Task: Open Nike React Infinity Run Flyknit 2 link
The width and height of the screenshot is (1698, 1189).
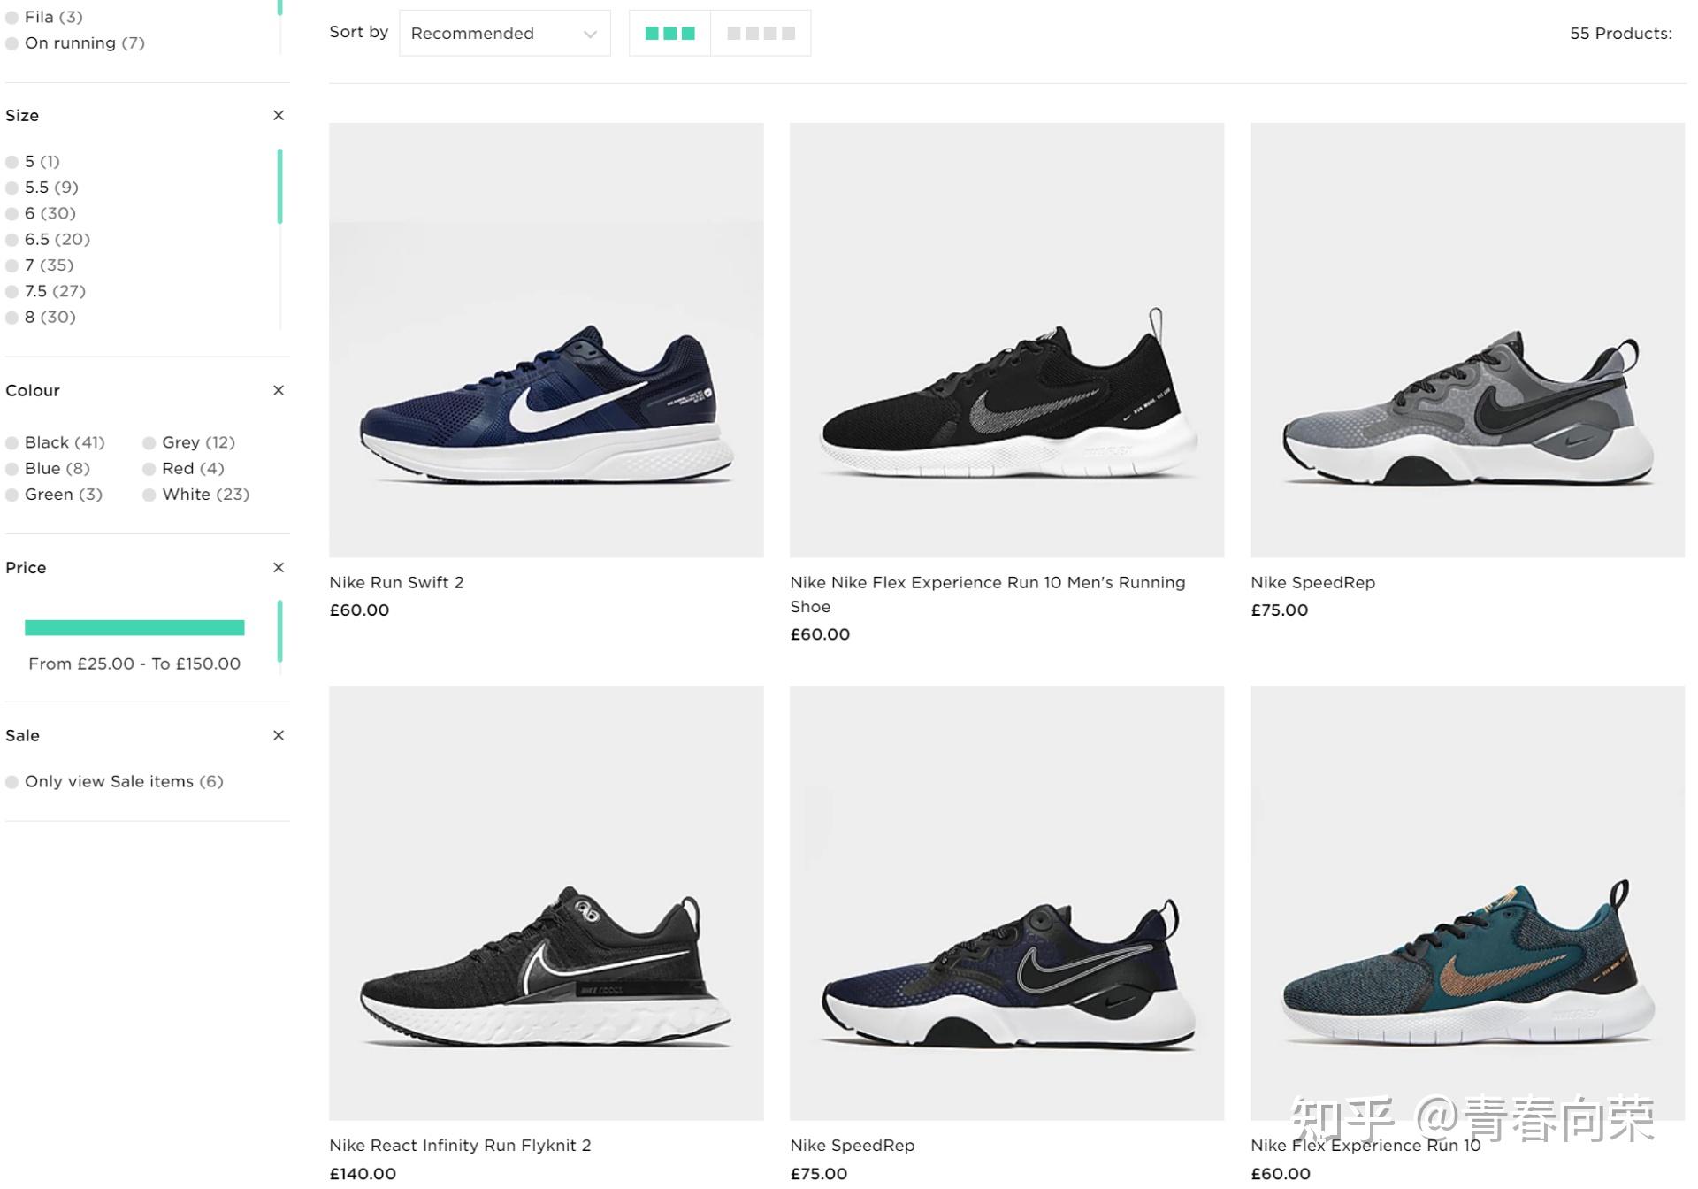Action: click(x=460, y=1145)
